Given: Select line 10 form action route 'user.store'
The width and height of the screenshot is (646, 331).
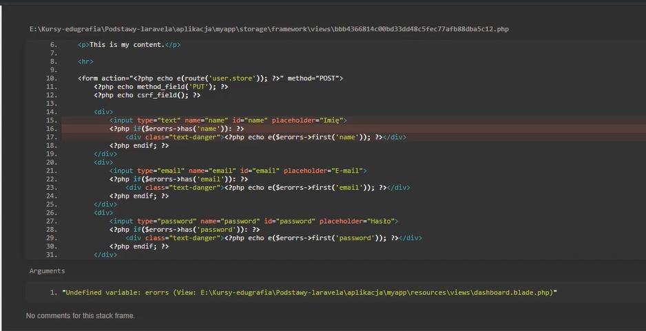Looking at the screenshot, I should 210,78.
